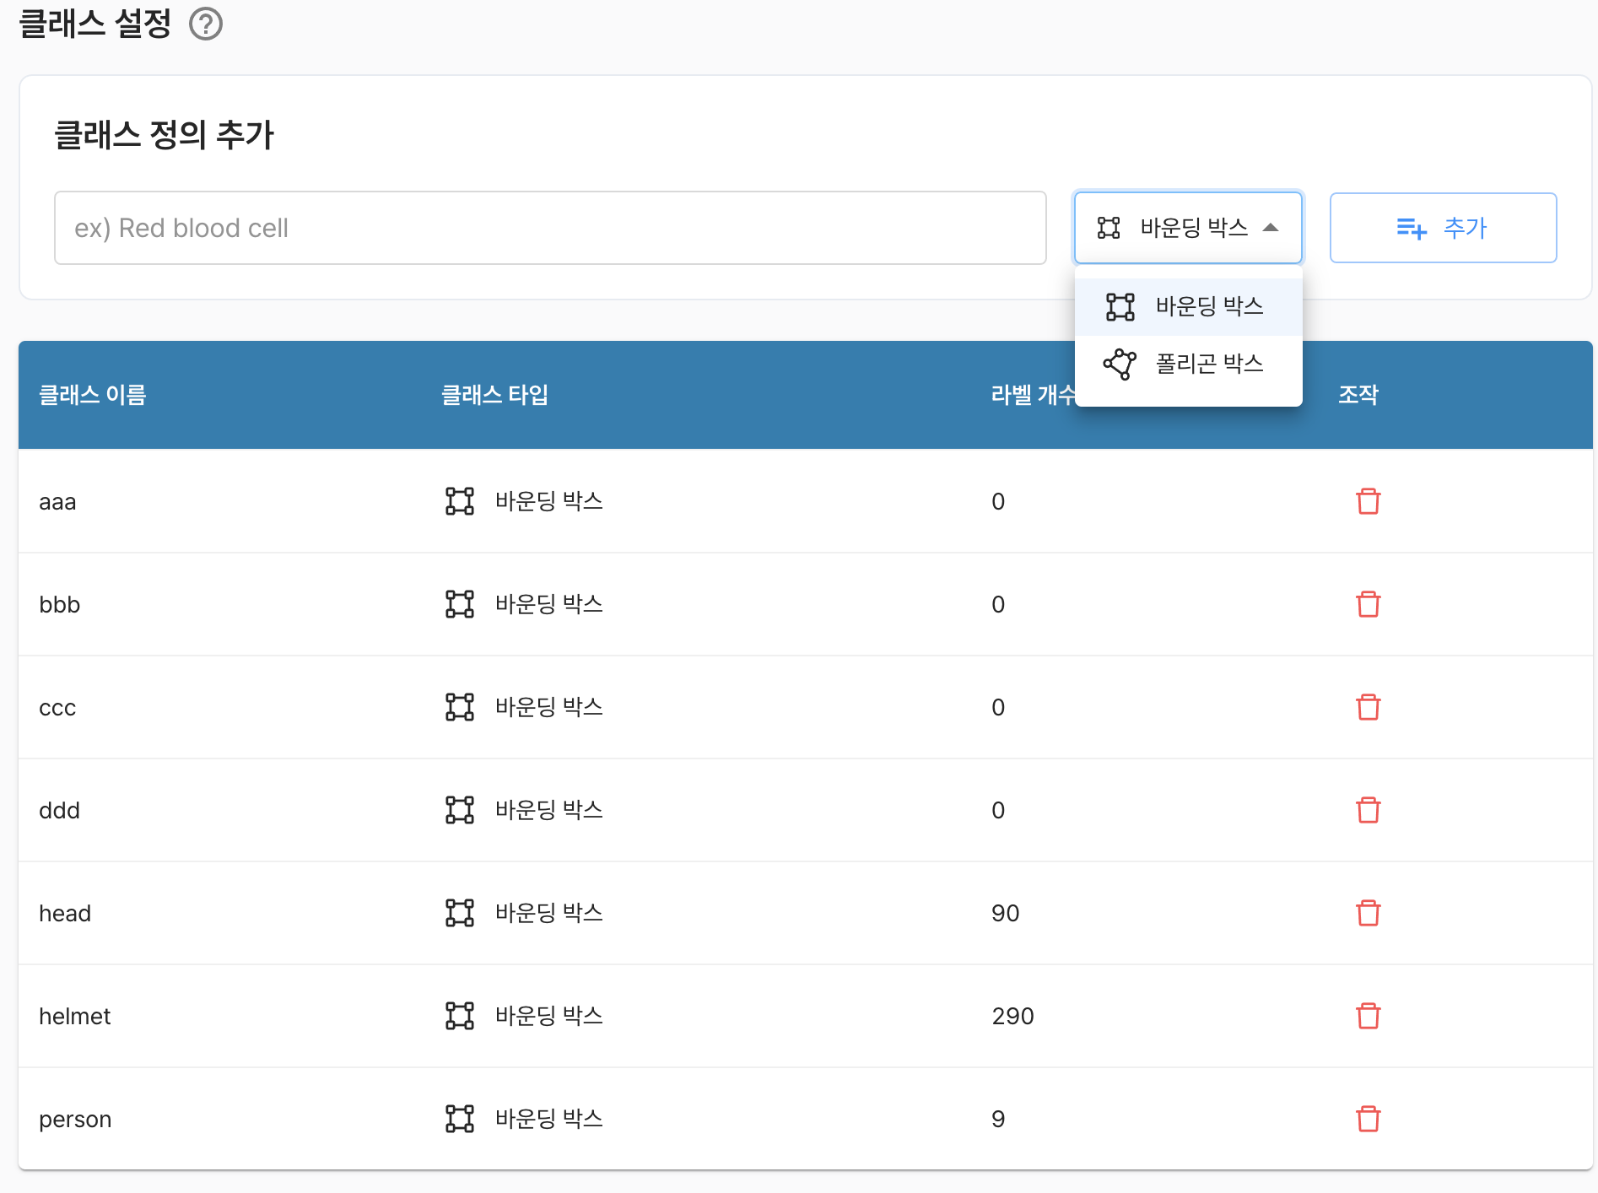
Task: Click bounding box icon in ccc row
Action: 460,707
